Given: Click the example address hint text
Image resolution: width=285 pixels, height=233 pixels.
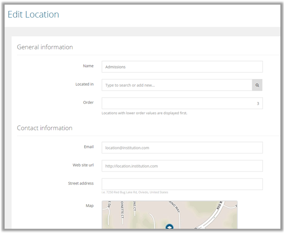Looking at the screenshot, I should tap(135, 192).
